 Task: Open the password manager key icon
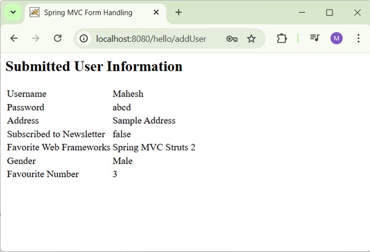pos(232,38)
